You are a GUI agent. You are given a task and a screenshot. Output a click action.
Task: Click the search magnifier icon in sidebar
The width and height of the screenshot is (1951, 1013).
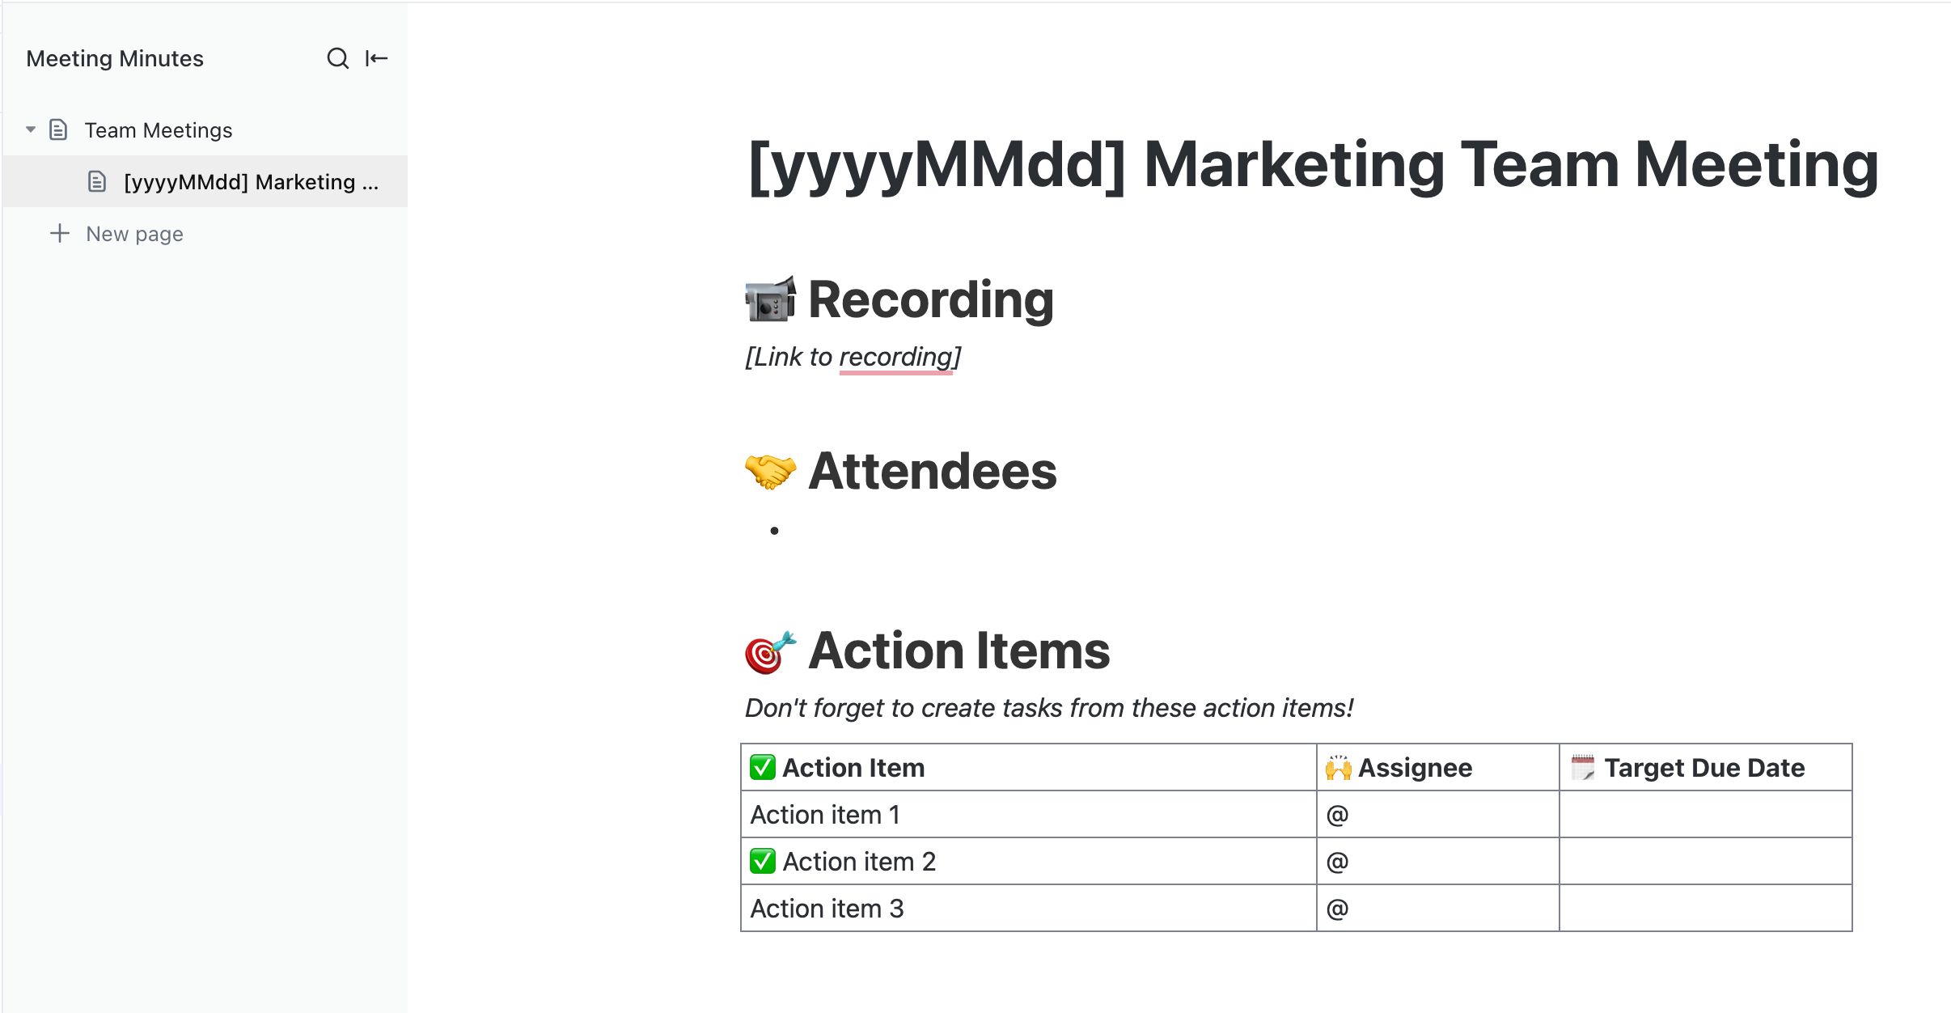coord(337,58)
